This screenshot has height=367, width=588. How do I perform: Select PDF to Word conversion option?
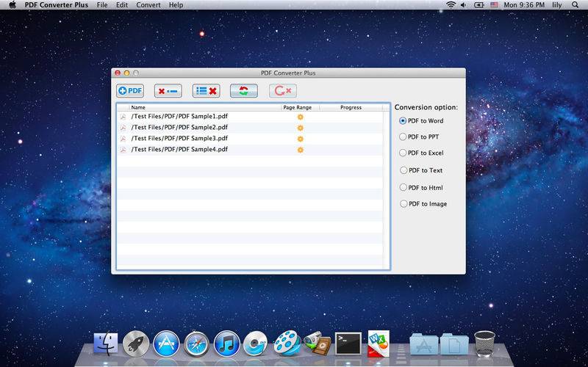pos(421,120)
